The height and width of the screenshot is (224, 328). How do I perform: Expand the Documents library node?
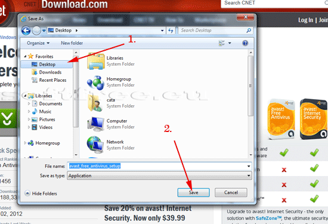pyautogui.click(x=29, y=104)
